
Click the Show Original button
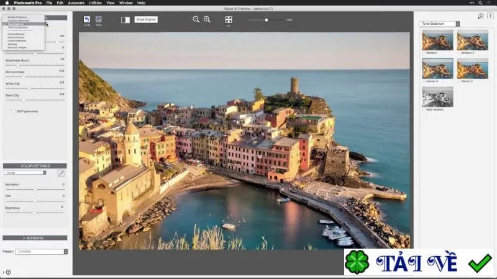(146, 19)
